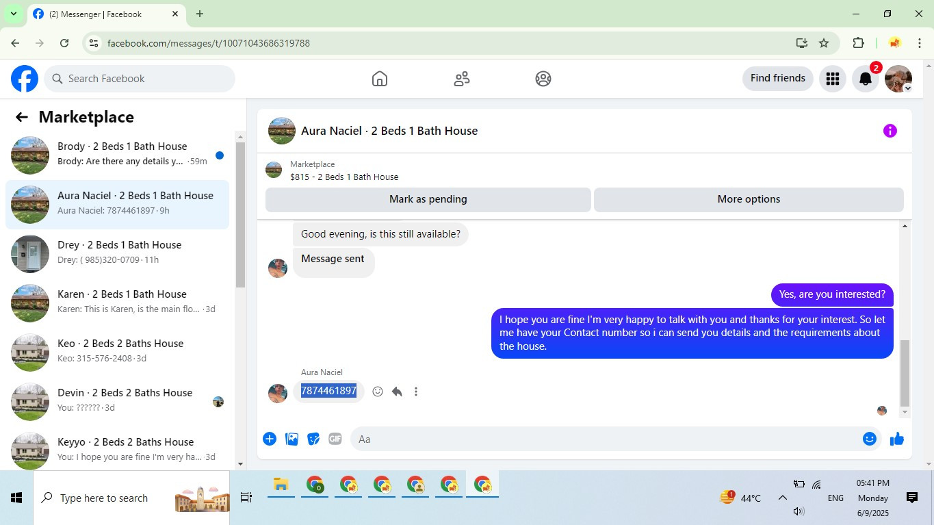
Task: Click the Facebook logo
Action: (x=25, y=79)
